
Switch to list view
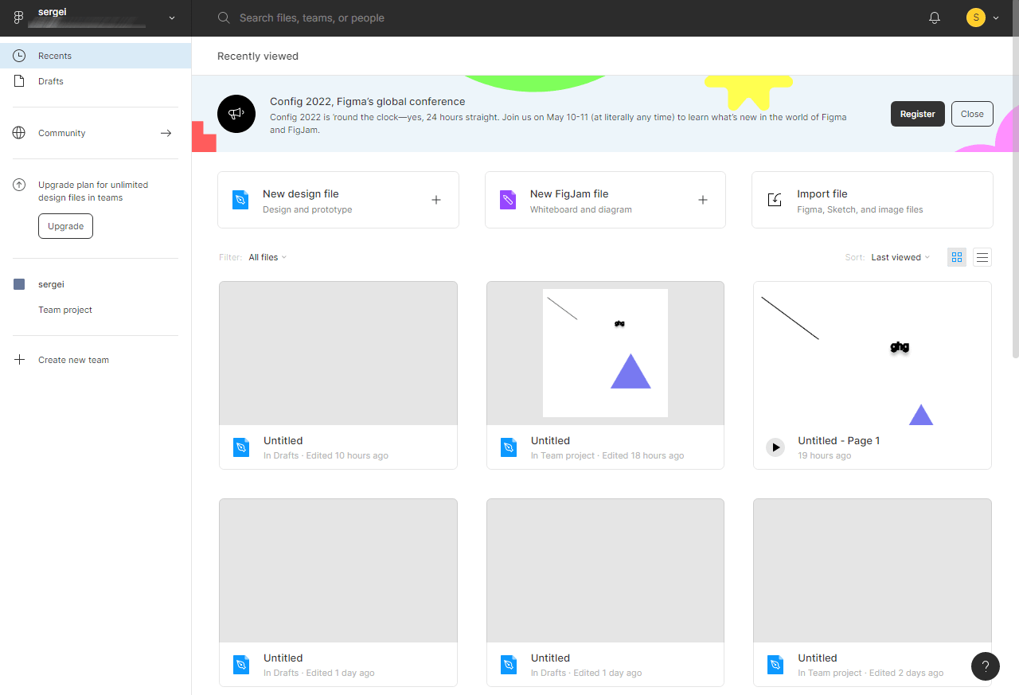point(982,257)
